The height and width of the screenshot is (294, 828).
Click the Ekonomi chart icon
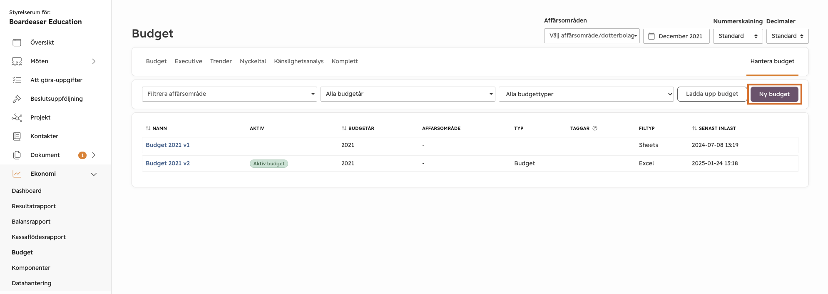click(x=17, y=174)
